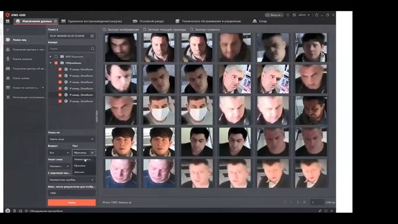Open the Поиск по Черты лица dropdown

[72, 139]
